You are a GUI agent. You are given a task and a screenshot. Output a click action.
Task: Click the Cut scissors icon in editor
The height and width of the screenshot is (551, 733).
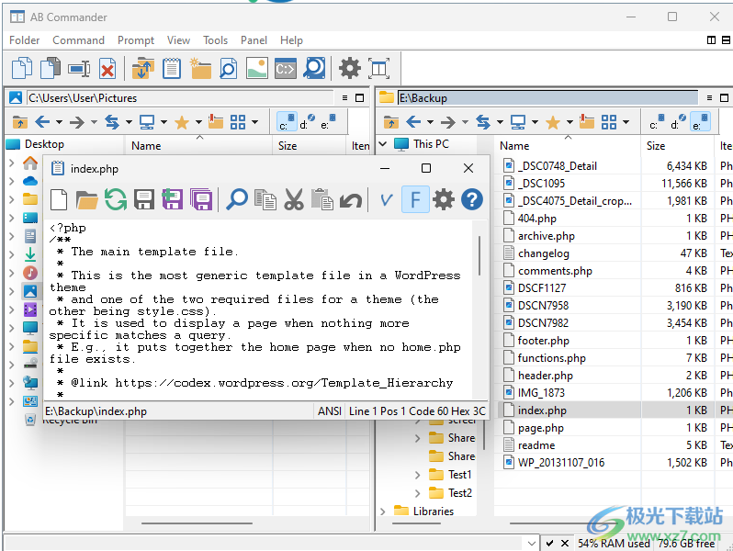[294, 200]
